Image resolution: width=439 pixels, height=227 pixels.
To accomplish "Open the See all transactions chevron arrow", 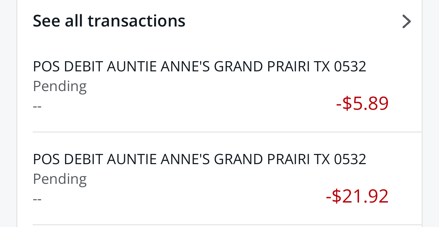I will (x=406, y=21).
